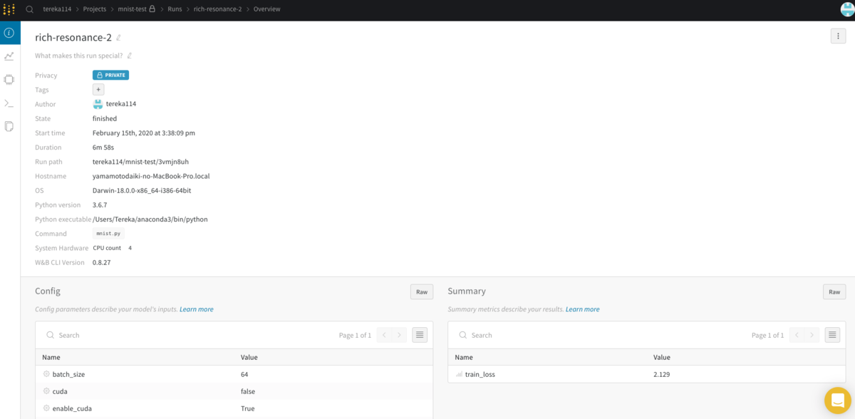Click tereka114 author name
The height and width of the screenshot is (419, 855).
point(121,104)
